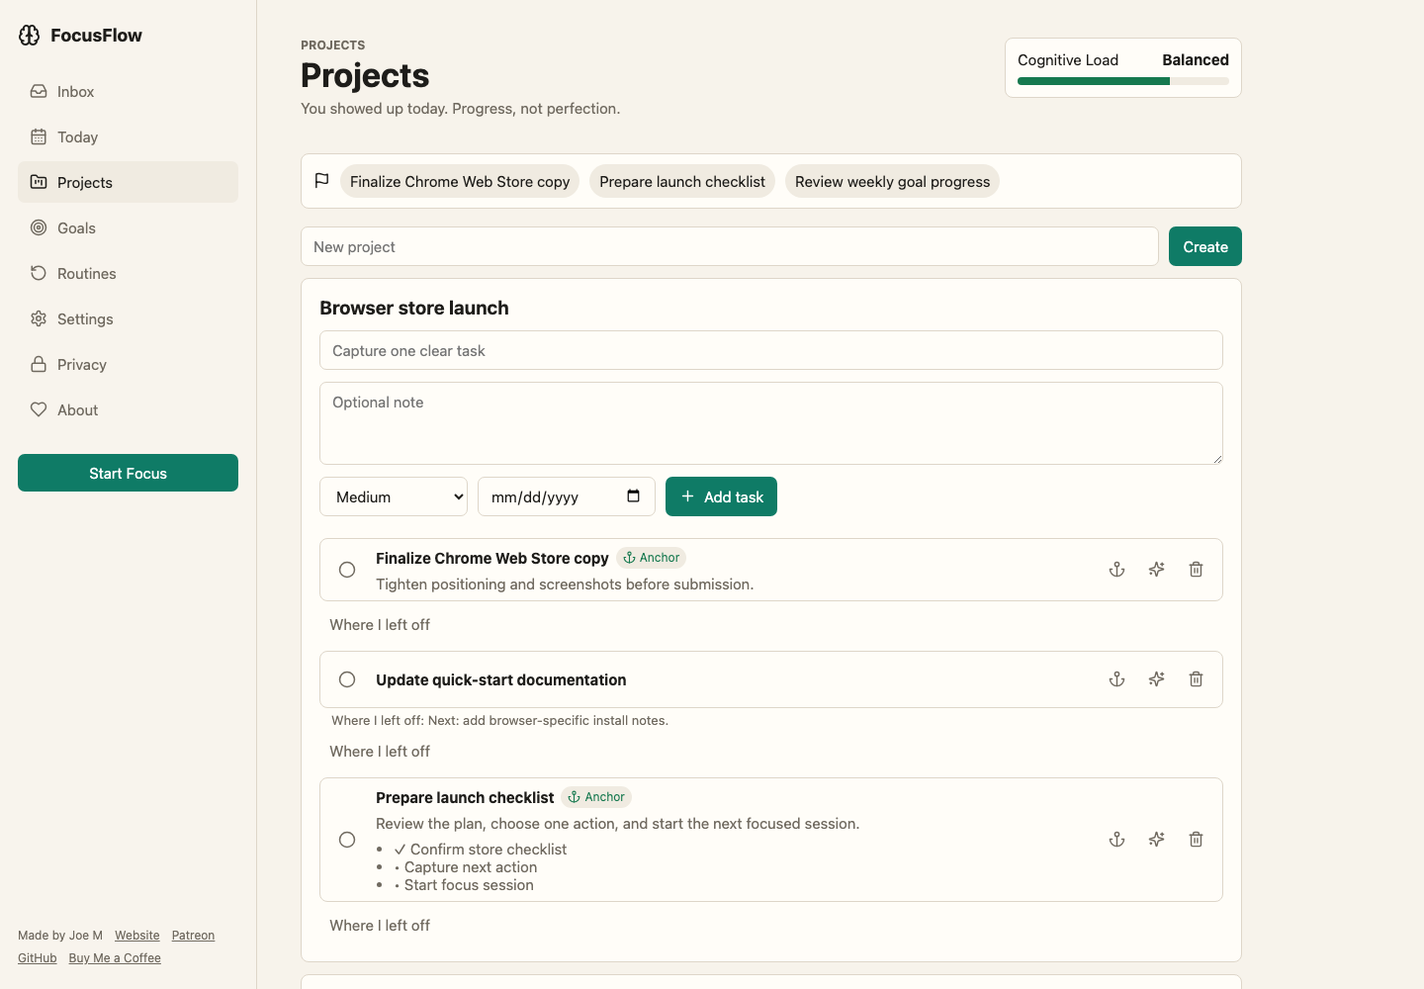Click the flag icon before anchor chips
This screenshot has height=989, width=1424.
(321, 181)
